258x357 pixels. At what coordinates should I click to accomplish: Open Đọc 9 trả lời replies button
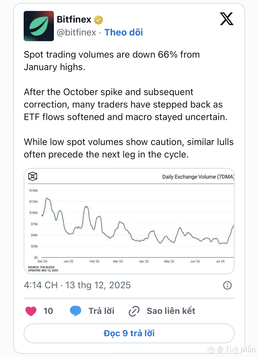pyautogui.click(x=129, y=333)
